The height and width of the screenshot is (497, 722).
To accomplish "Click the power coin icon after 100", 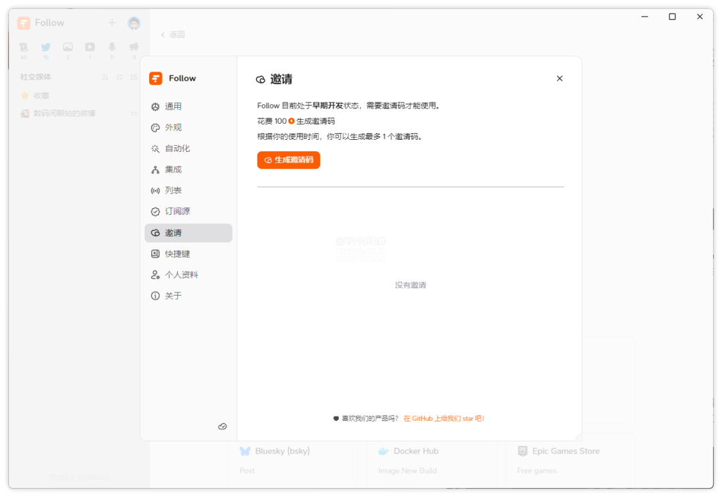I will (x=291, y=121).
